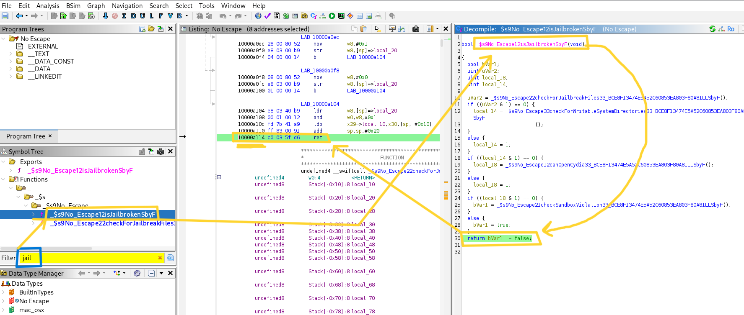Open the Navigation menu
The height and width of the screenshot is (315, 744).
[127, 5]
